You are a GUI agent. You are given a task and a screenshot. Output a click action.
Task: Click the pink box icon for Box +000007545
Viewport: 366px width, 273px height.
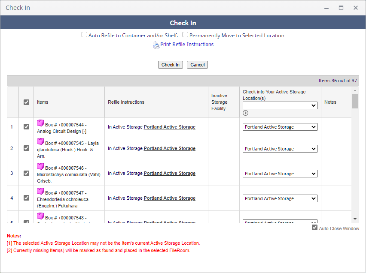(40, 141)
